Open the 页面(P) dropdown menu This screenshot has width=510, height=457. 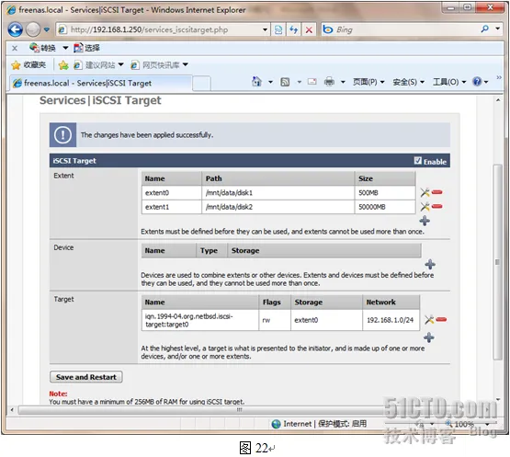tap(368, 82)
